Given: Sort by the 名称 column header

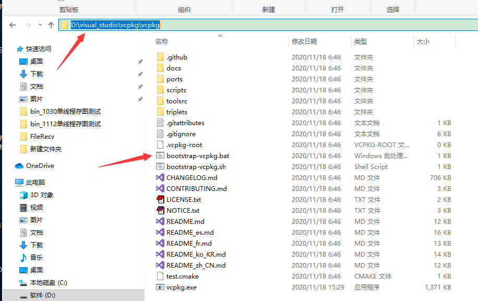Looking at the screenshot, I should coord(162,41).
